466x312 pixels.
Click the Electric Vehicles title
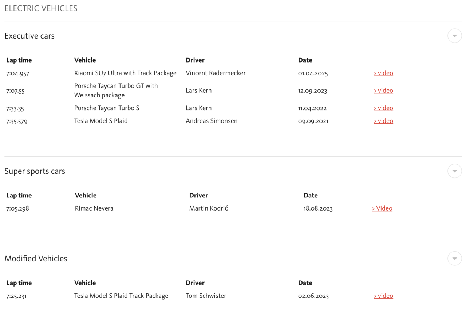coord(41,8)
